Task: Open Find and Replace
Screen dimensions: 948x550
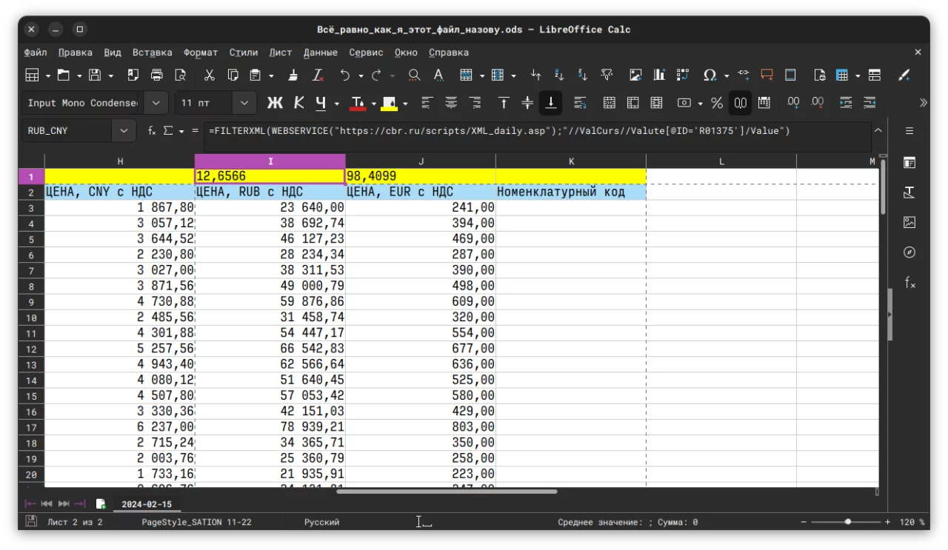Action: [414, 75]
